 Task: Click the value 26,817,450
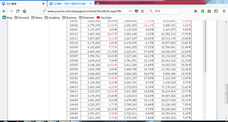(168, 100)
